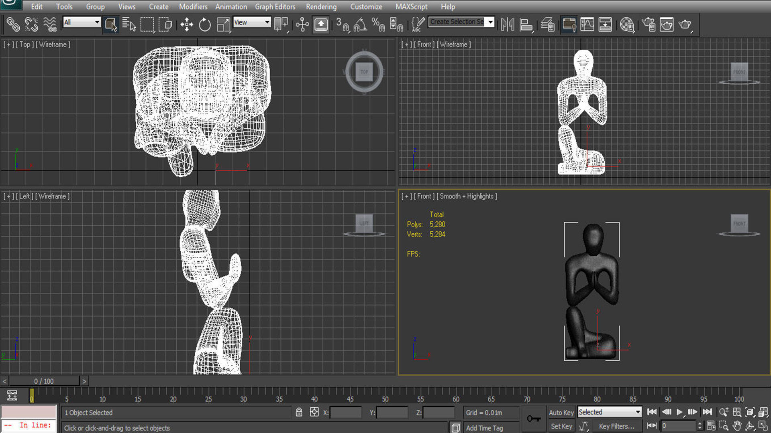This screenshot has height=433, width=771.
Task: Open Schematic View icon
Action: point(605,24)
